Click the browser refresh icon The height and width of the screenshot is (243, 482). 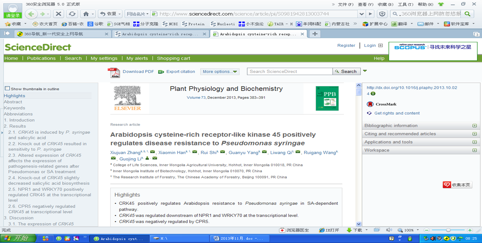click(x=72, y=14)
